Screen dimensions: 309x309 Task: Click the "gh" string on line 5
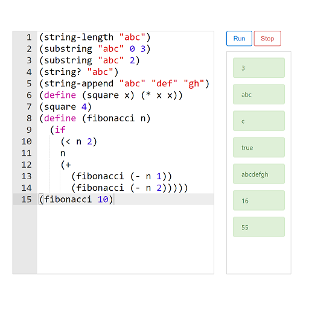pos(194,84)
